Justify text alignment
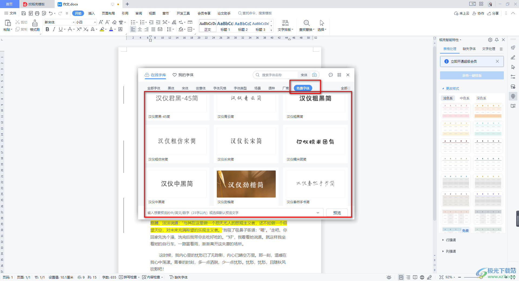Image resolution: width=519 pixels, height=281 pixels. click(x=153, y=29)
